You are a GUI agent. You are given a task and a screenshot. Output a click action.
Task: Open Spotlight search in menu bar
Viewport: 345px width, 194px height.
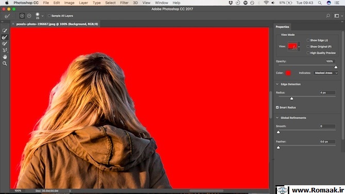pyautogui.click(x=320, y=3)
